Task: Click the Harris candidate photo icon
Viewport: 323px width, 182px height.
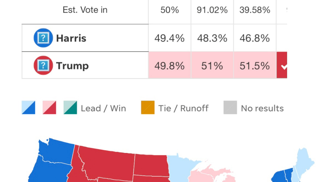Action: click(x=43, y=38)
